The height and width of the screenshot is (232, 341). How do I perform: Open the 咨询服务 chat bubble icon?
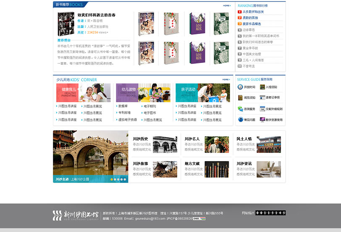tap(241, 109)
